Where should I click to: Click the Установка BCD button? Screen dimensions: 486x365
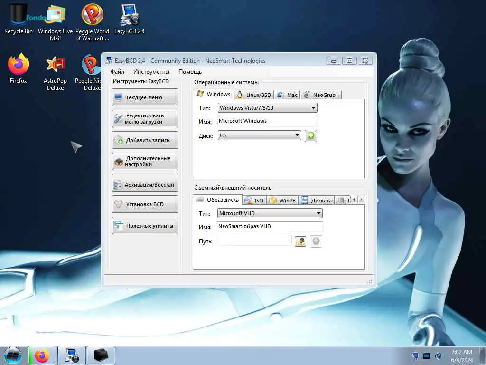click(145, 204)
